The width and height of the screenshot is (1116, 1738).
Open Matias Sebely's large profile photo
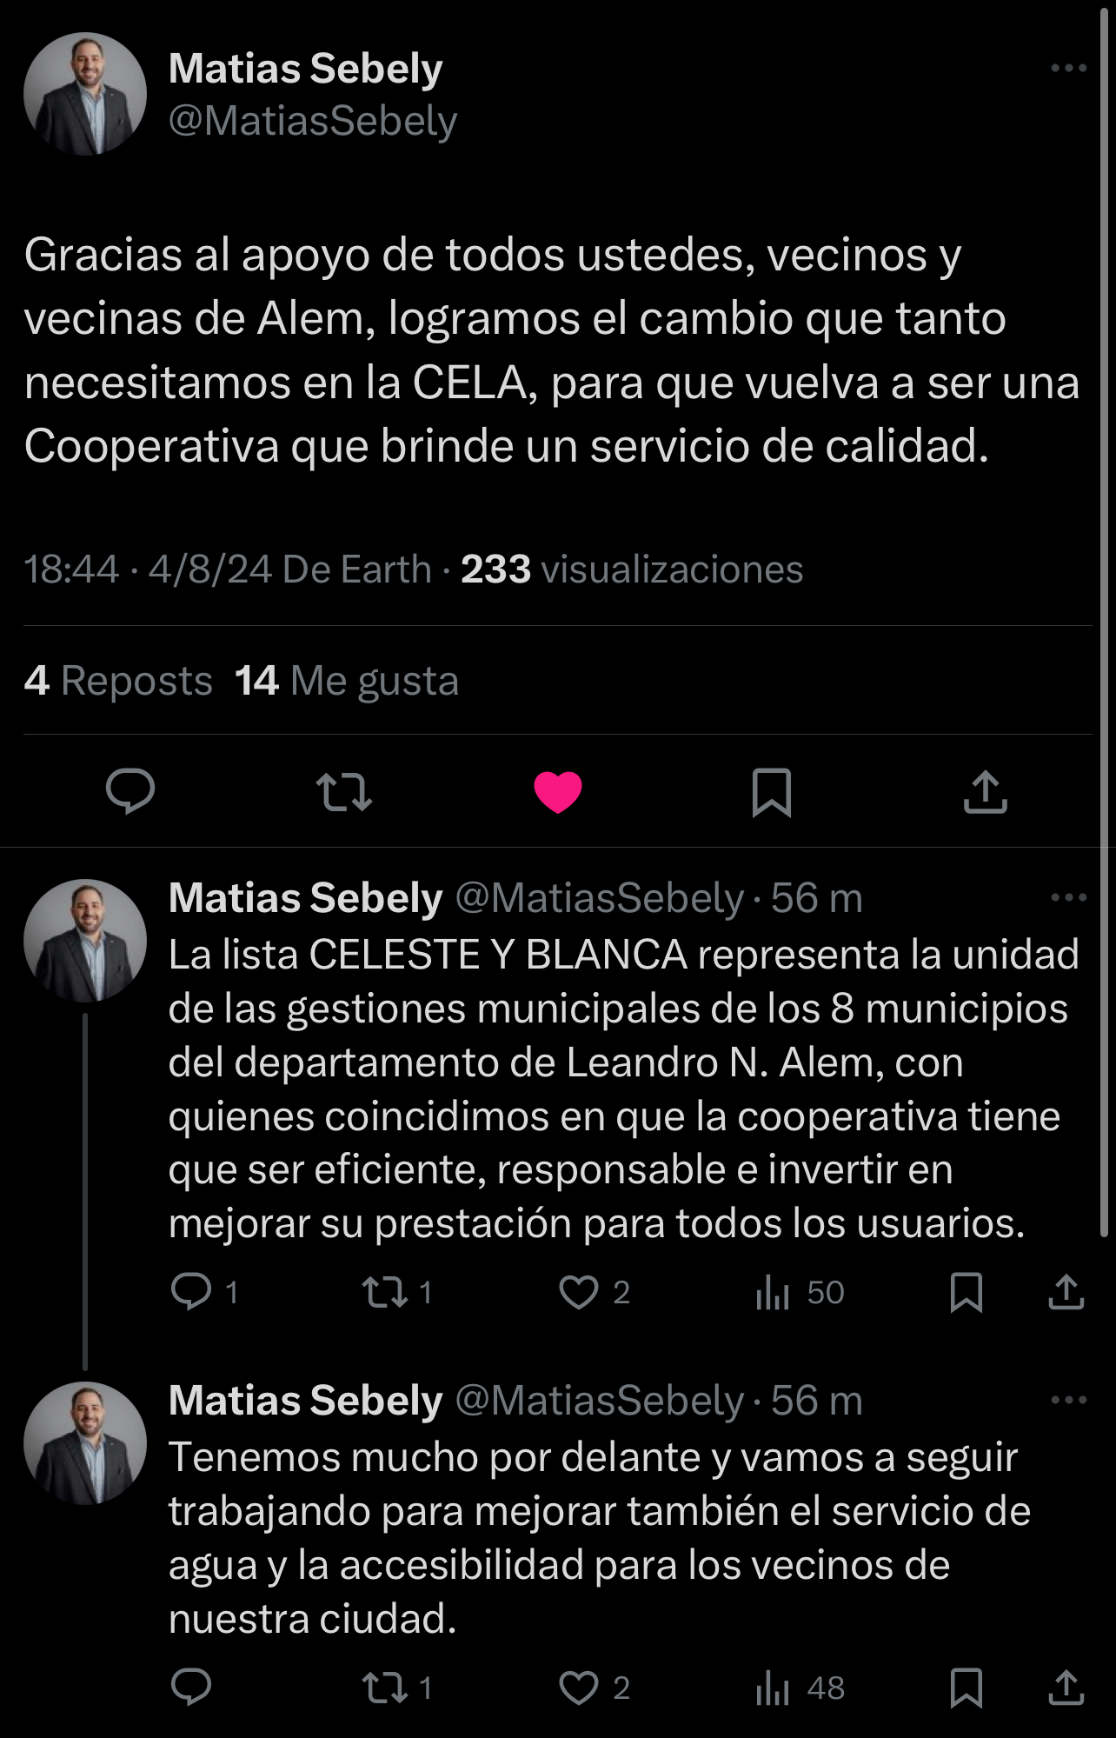click(85, 94)
